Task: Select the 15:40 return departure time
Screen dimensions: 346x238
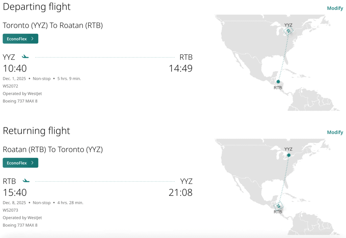Action: [15, 192]
